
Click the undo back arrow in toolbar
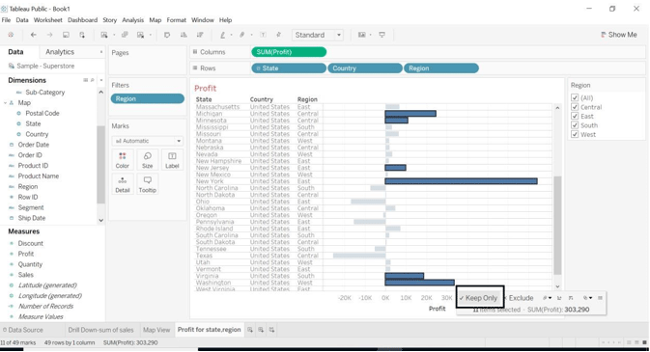click(34, 35)
